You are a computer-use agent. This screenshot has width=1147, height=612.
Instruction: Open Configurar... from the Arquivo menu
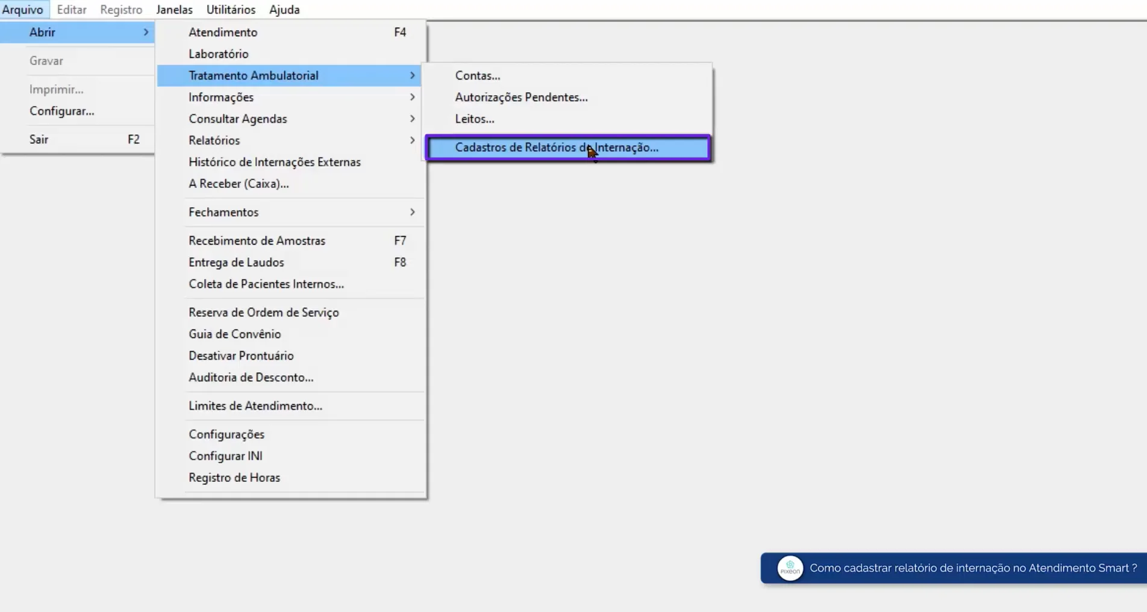77,111
